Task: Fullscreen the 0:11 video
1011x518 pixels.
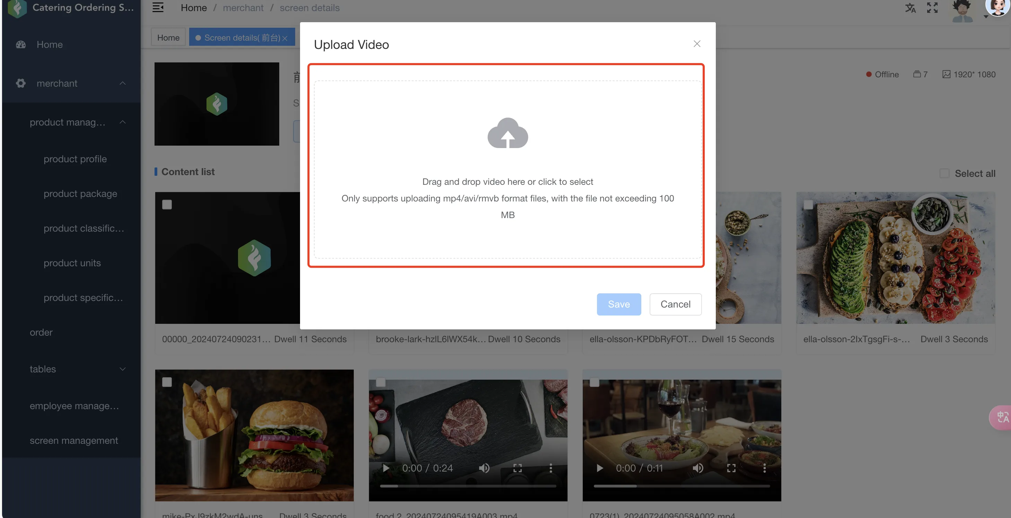Action: [731, 468]
